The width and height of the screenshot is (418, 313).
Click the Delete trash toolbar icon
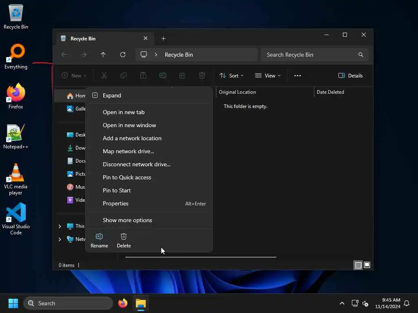(x=202, y=75)
